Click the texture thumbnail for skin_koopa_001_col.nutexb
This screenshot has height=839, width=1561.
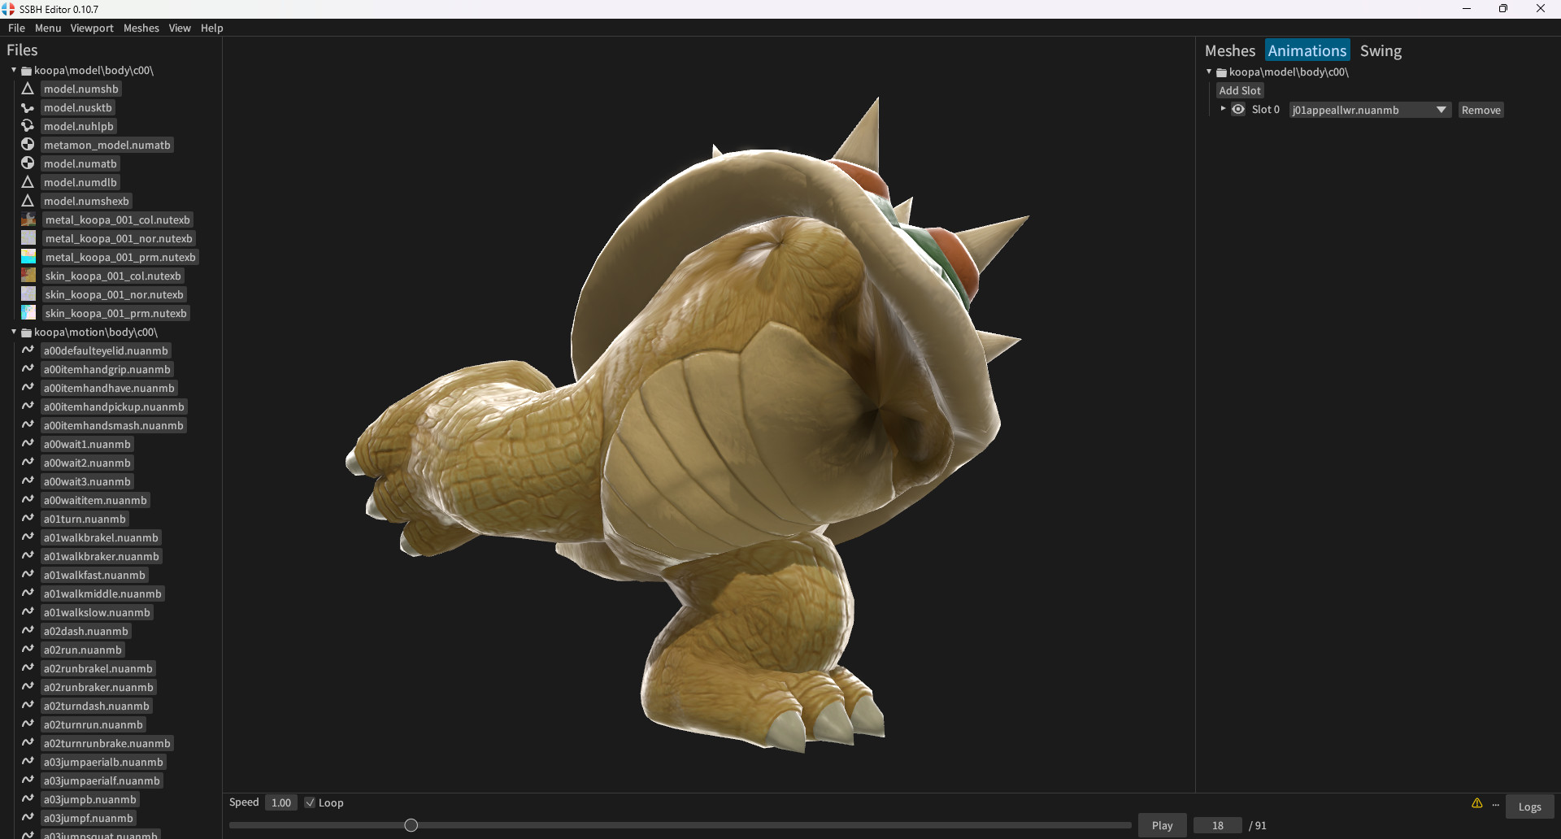(x=28, y=275)
